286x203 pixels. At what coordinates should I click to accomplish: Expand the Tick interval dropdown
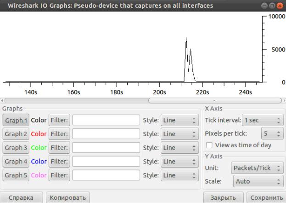[x=263, y=120]
